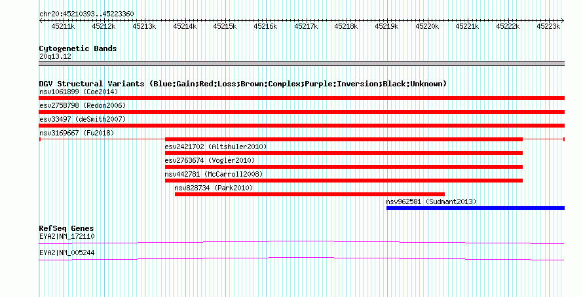Open the esv2758798 (Redon2006) variant label
This screenshot has width=583, height=297.
click(x=83, y=105)
